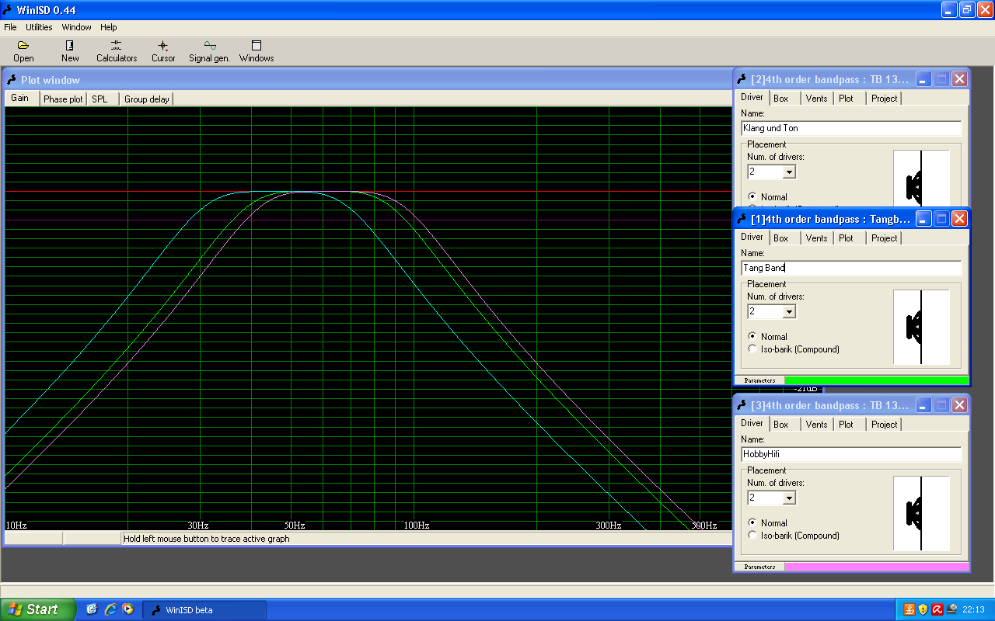Click speaker placement image in Tang Band window

[922, 327]
